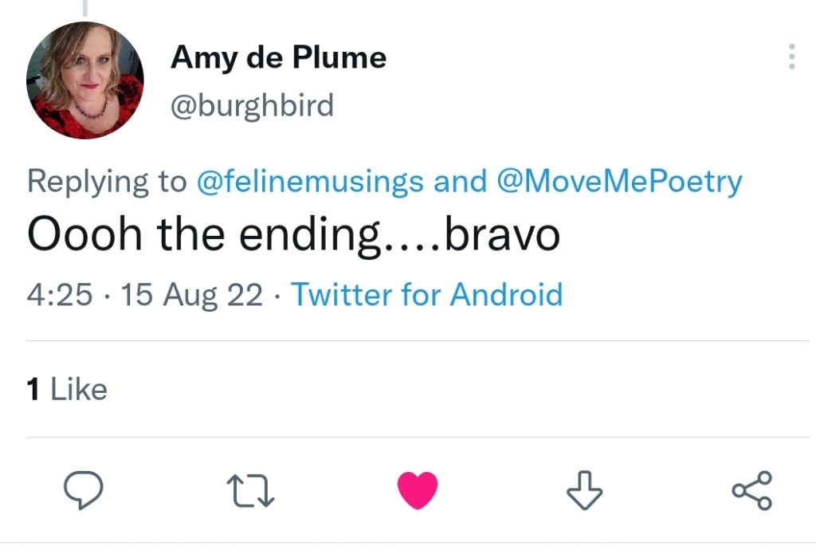Tap the downward arrow download icon
The height and width of the screenshot is (550, 816).
[583, 489]
